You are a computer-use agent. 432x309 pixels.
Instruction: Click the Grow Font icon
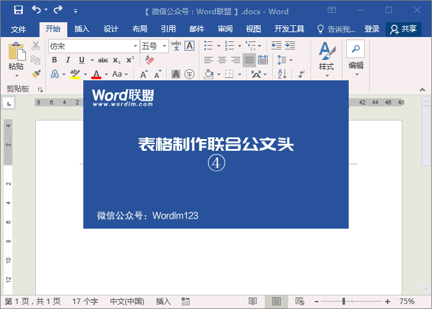144,74
